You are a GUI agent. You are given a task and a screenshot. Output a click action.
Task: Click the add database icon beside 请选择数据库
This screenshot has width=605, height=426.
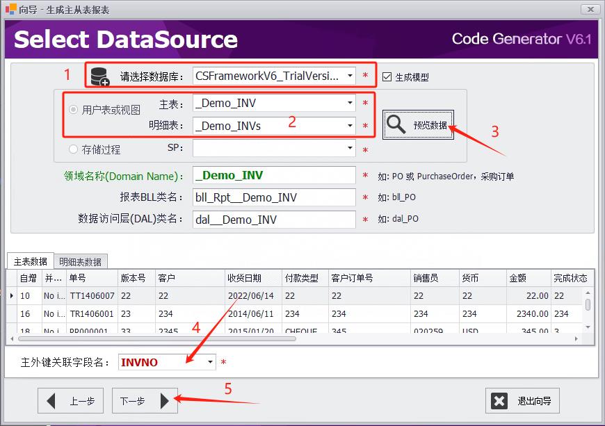click(97, 75)
